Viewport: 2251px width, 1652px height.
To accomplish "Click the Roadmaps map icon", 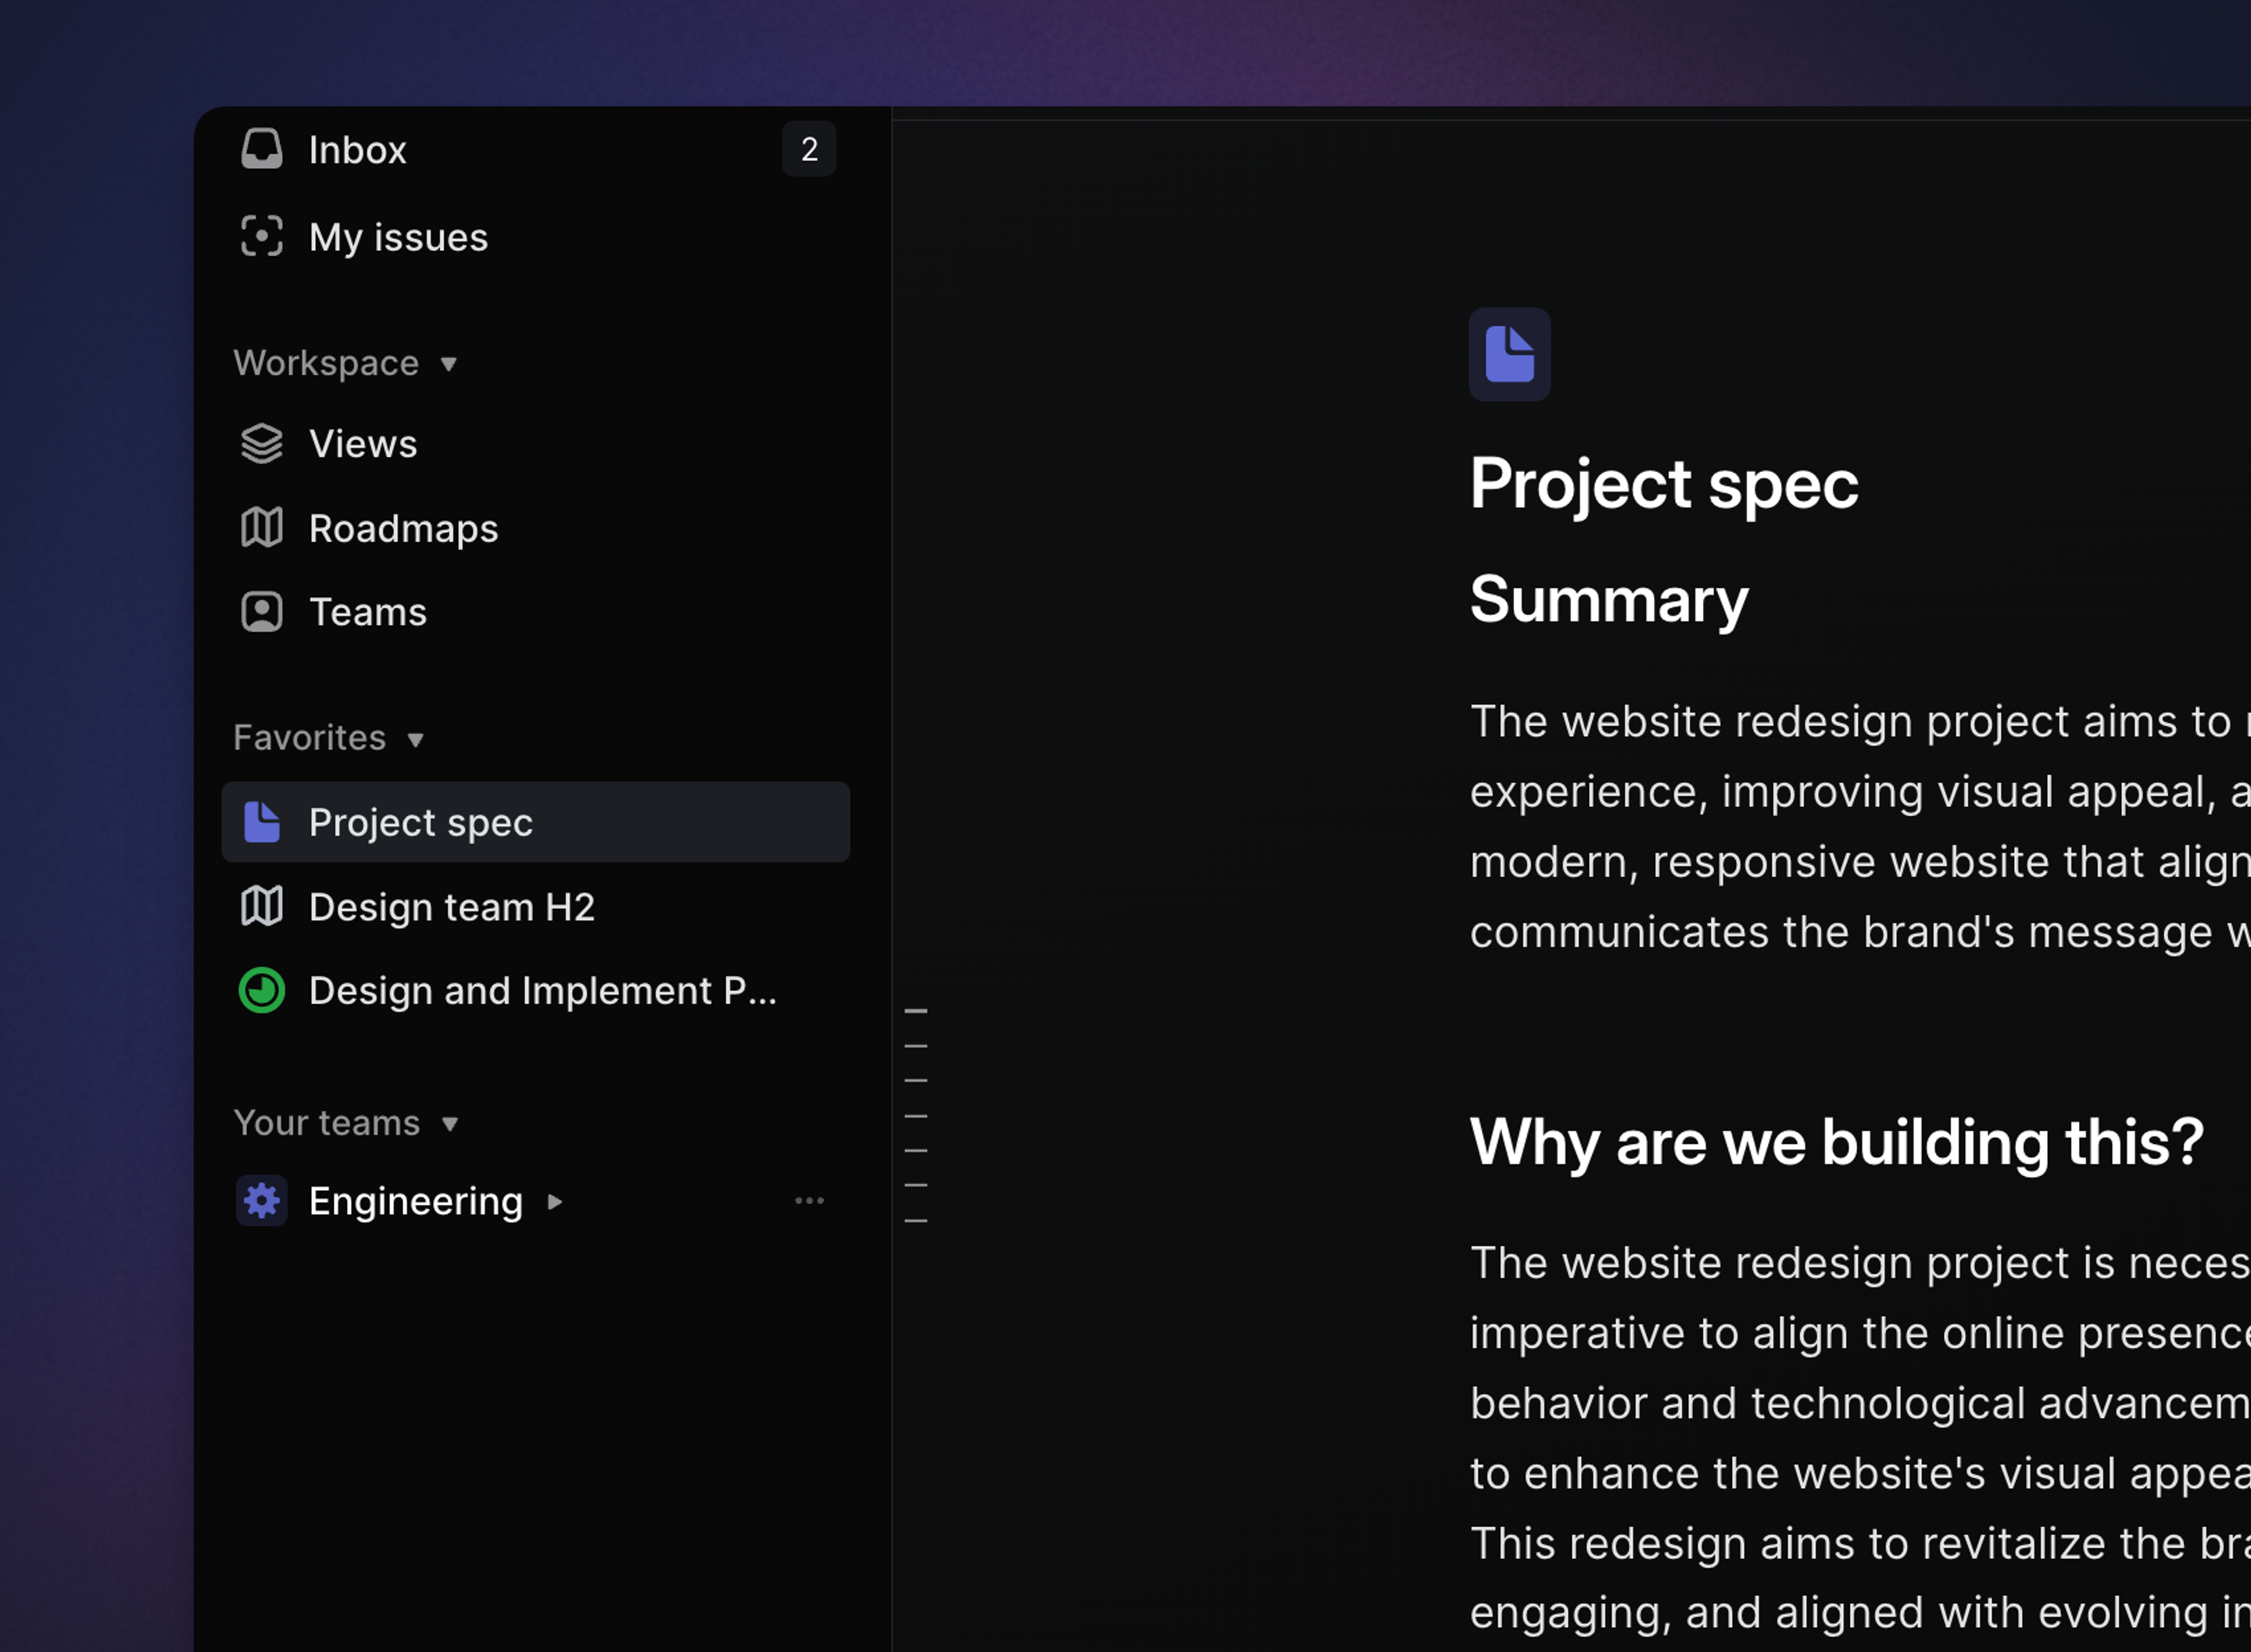I will [x=262, y=528].
